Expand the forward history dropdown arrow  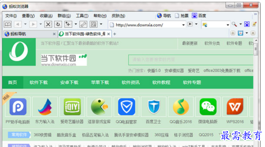(x=41, y=24)
